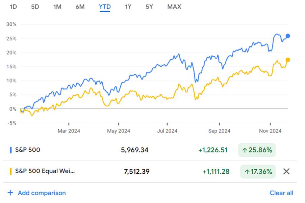Screen dimensions: 305x203
Task: Click the plus icon for Add comparison
Action: 10,193
